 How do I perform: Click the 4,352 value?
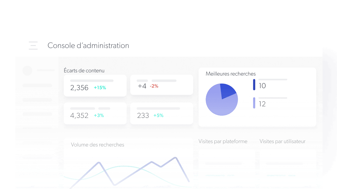click(x=79, y=116)
